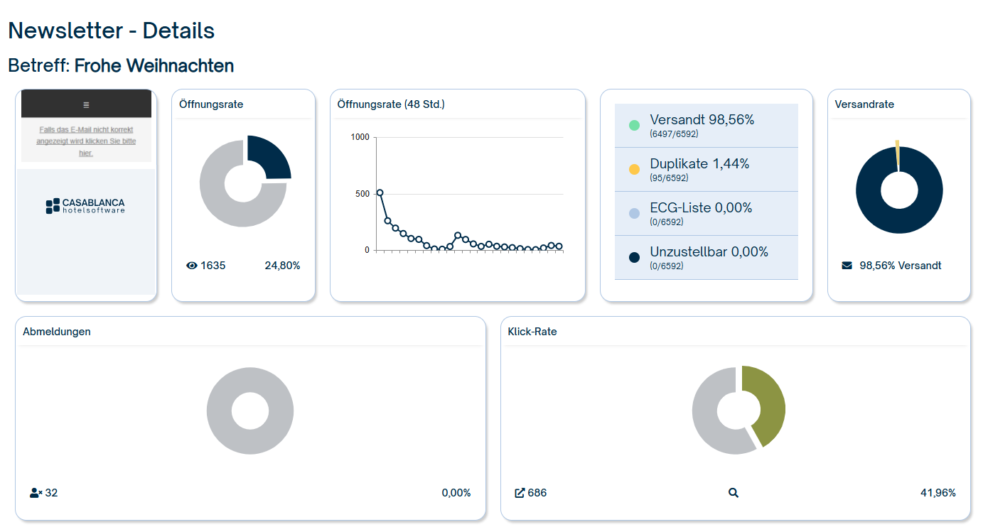Click the dark Unzustellbar legend dot
Screen dimensions: 983x527
pos(634,258)
